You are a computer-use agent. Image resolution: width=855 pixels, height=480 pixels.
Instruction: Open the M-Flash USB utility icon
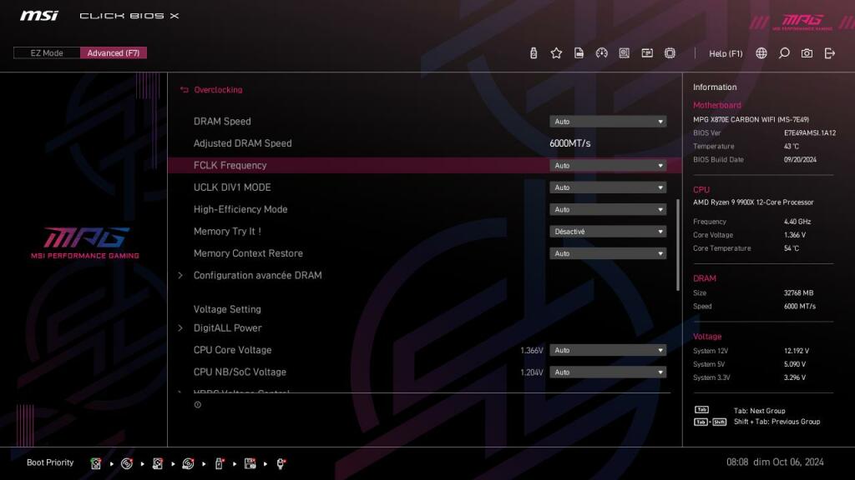pyautogui.click(x=533, y=52)
